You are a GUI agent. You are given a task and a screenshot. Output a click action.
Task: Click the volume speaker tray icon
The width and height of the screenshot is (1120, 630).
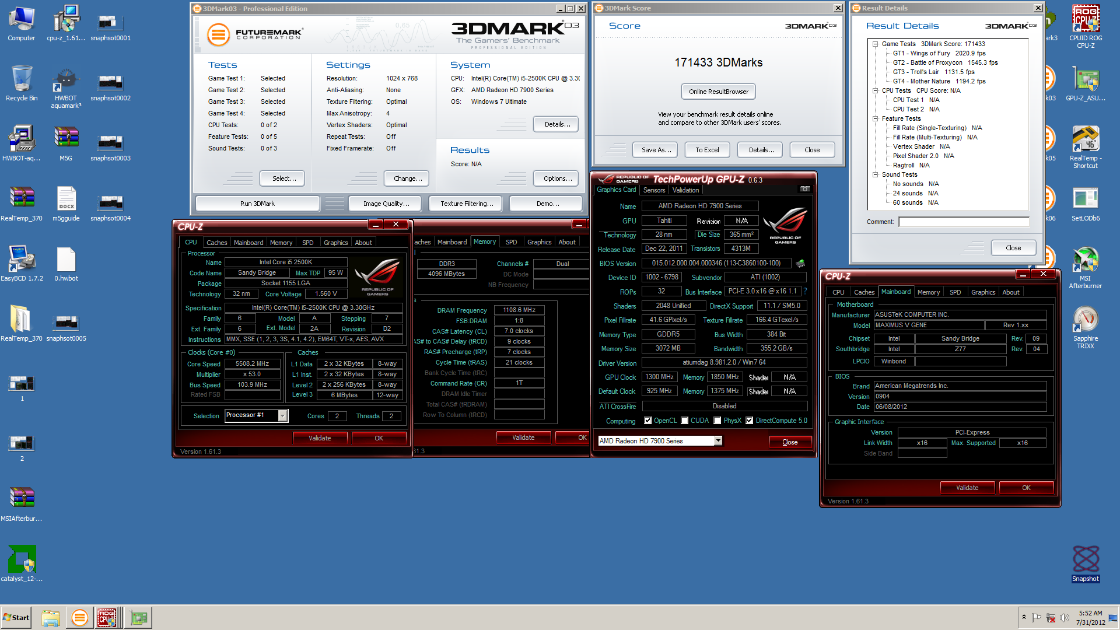coord(1064,618)
